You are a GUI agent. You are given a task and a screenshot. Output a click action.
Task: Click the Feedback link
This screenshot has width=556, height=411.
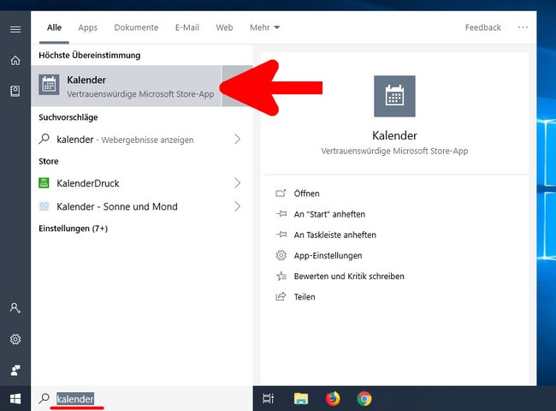483,27
